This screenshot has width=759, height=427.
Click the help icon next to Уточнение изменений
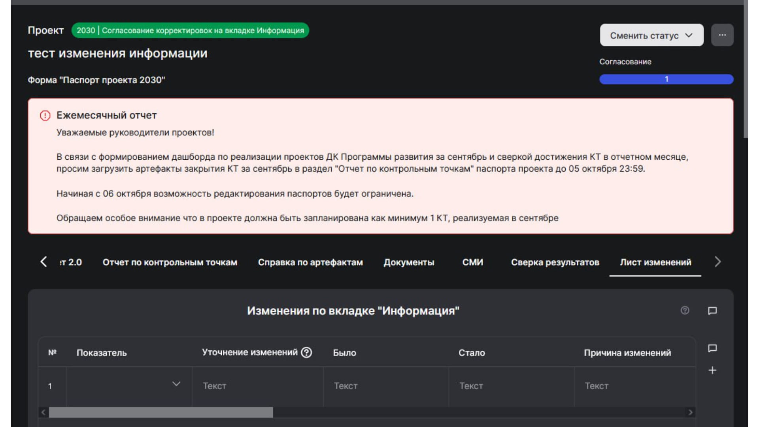(306, 352)
